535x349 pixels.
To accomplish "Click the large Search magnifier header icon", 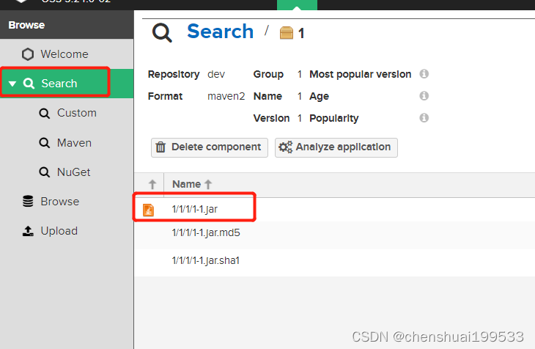I will [x=162, y=33].
